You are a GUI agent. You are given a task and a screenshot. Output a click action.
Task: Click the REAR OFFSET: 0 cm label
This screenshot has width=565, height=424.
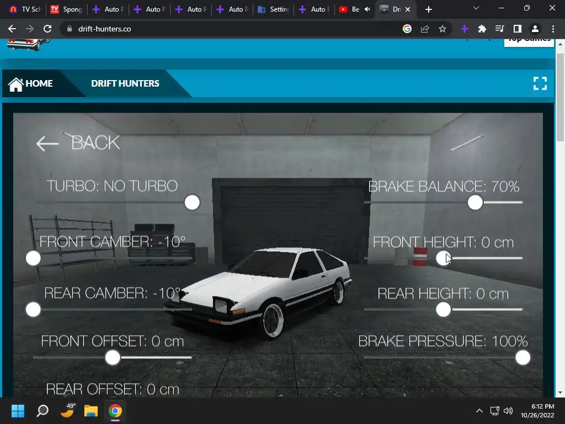coord(113,389)
